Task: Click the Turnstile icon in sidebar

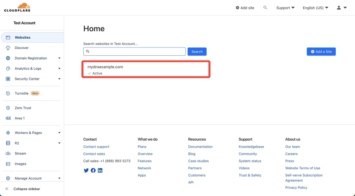Action: tap(8, 93)
